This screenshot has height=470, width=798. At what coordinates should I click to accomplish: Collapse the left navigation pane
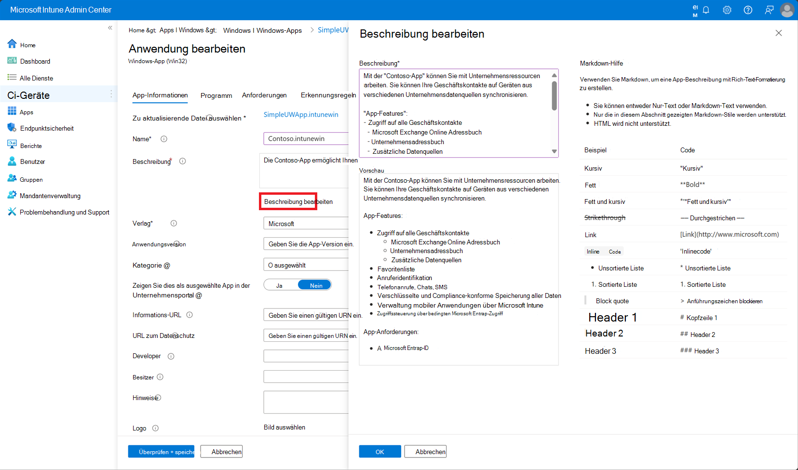(x=110, y=28)
